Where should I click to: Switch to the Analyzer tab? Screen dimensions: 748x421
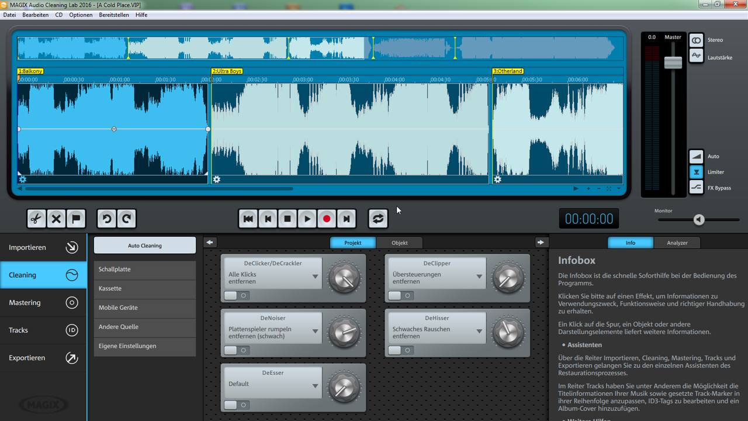pos(677,243)
